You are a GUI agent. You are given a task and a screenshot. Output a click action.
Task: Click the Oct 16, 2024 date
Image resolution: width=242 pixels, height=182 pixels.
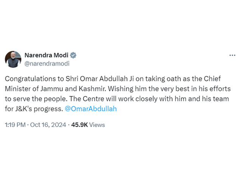point(48,125)
